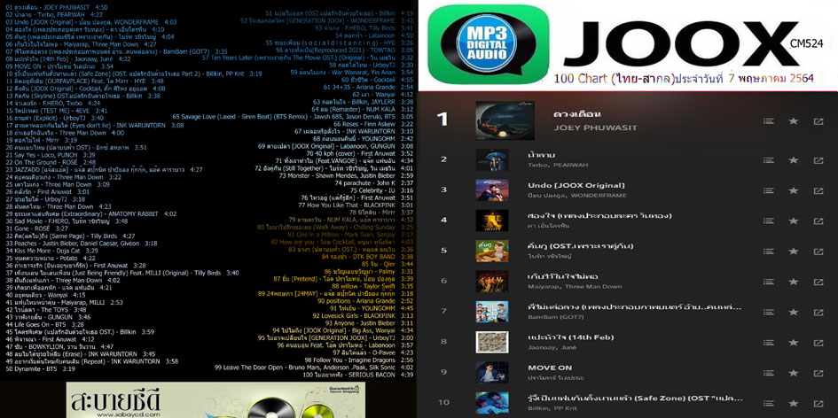Share the Safe Zone song by Billkin
The width and height of the screenshot is (838, 418).
(818, 403)
